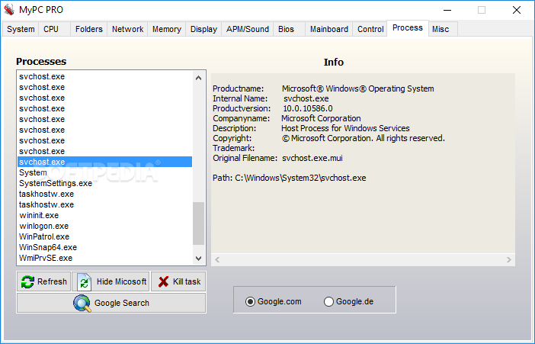The height and width of the screenshot is (344, 535).
Task: Select WmiPrvSE.exe in the process list
Action: tap(104, 258)
